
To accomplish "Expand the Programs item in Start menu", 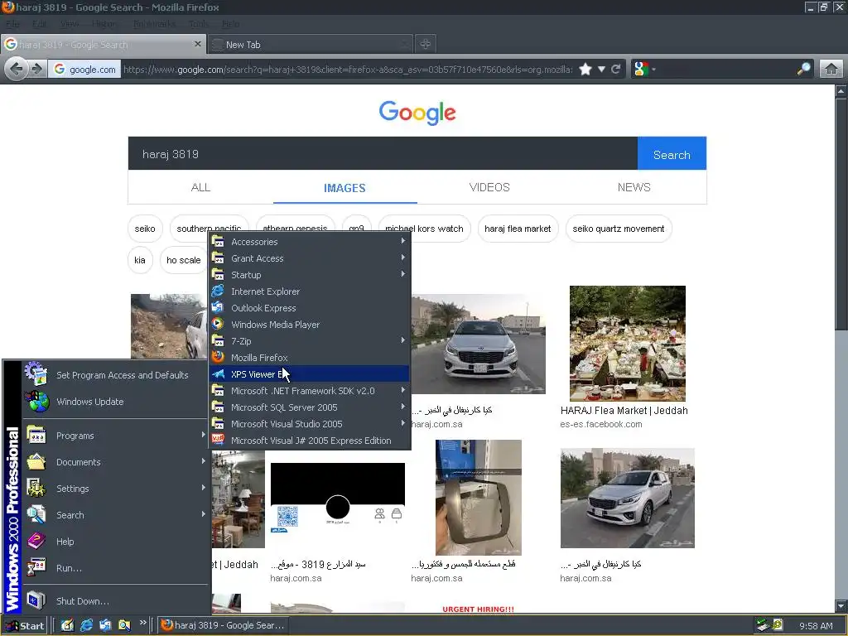I will (114, 436).
